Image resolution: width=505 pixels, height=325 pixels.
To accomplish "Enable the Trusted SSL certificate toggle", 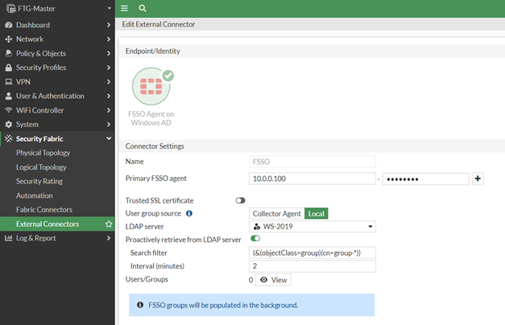I will point(240,200).
